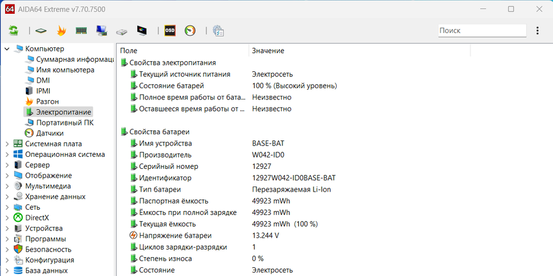
Task: Expand the DirectX tree node
Action: [x=7, y=218]
